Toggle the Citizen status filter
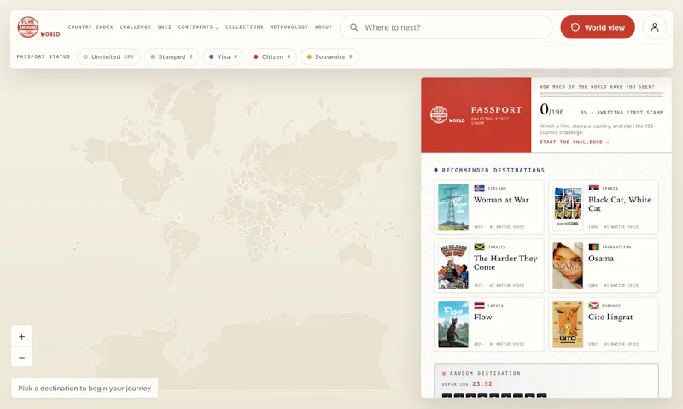 [x=272, y=56]
